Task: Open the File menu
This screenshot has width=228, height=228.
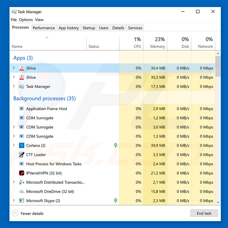Action: pos(14,20)
